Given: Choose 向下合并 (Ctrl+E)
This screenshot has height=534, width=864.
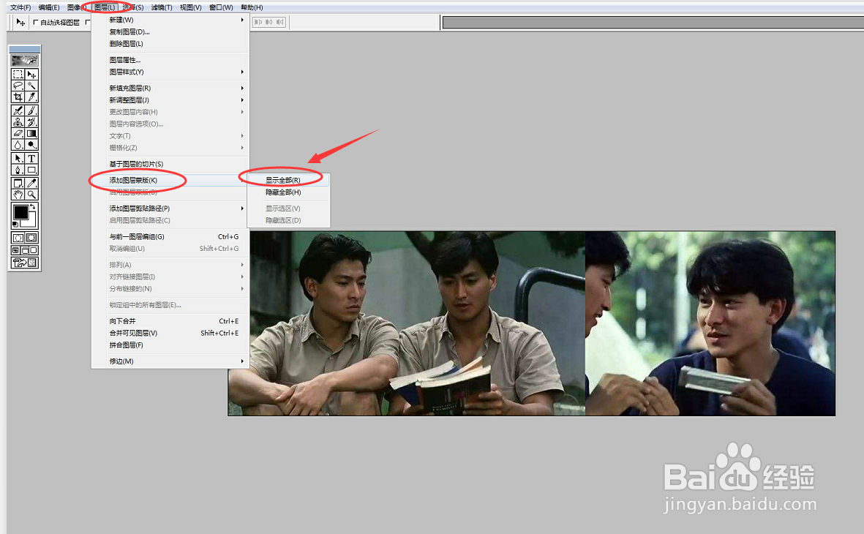Looking at the screenshot, I should pos(170,320).
